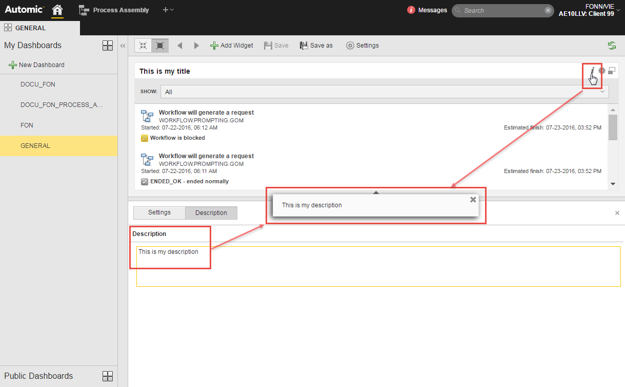Click the widget info icon
625x387 pixels.
point(592,71)
